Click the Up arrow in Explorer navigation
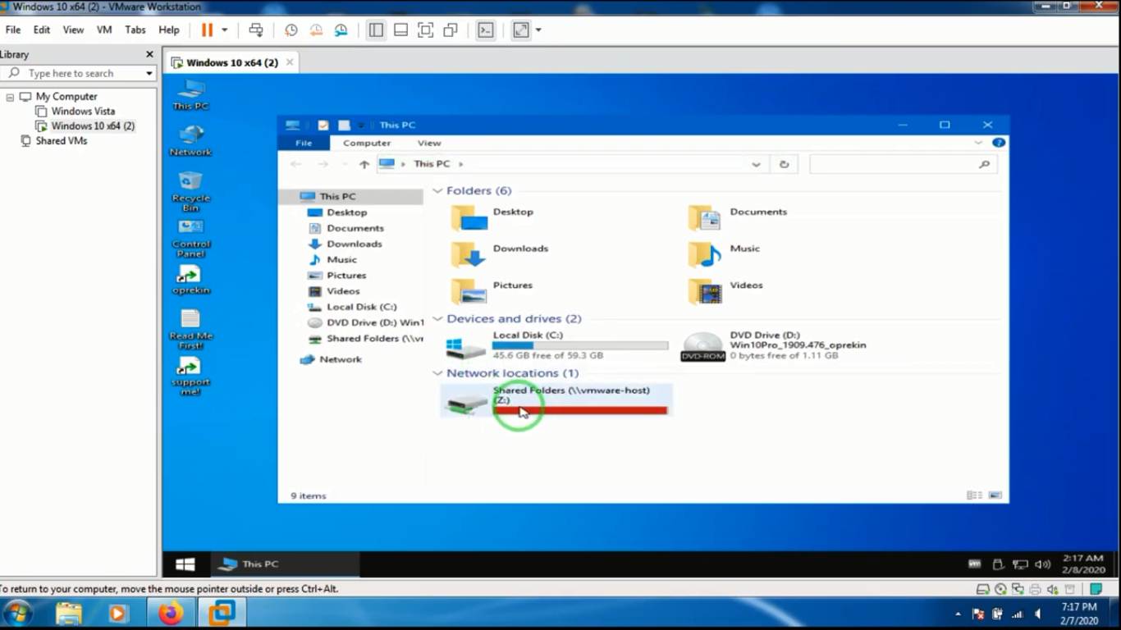1121x630 pixels. click(364, 164)
